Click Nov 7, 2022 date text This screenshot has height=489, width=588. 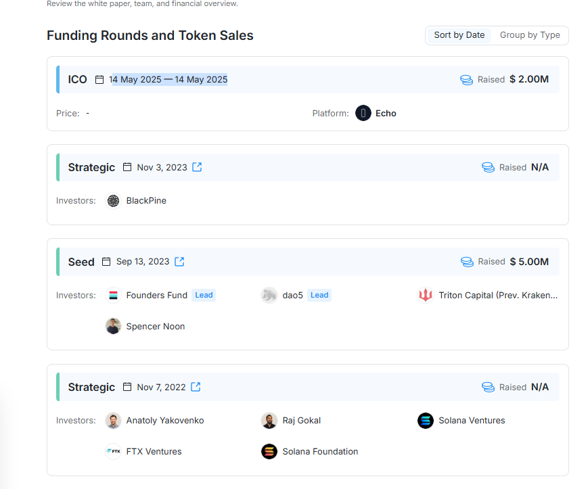tap(161, 387)
